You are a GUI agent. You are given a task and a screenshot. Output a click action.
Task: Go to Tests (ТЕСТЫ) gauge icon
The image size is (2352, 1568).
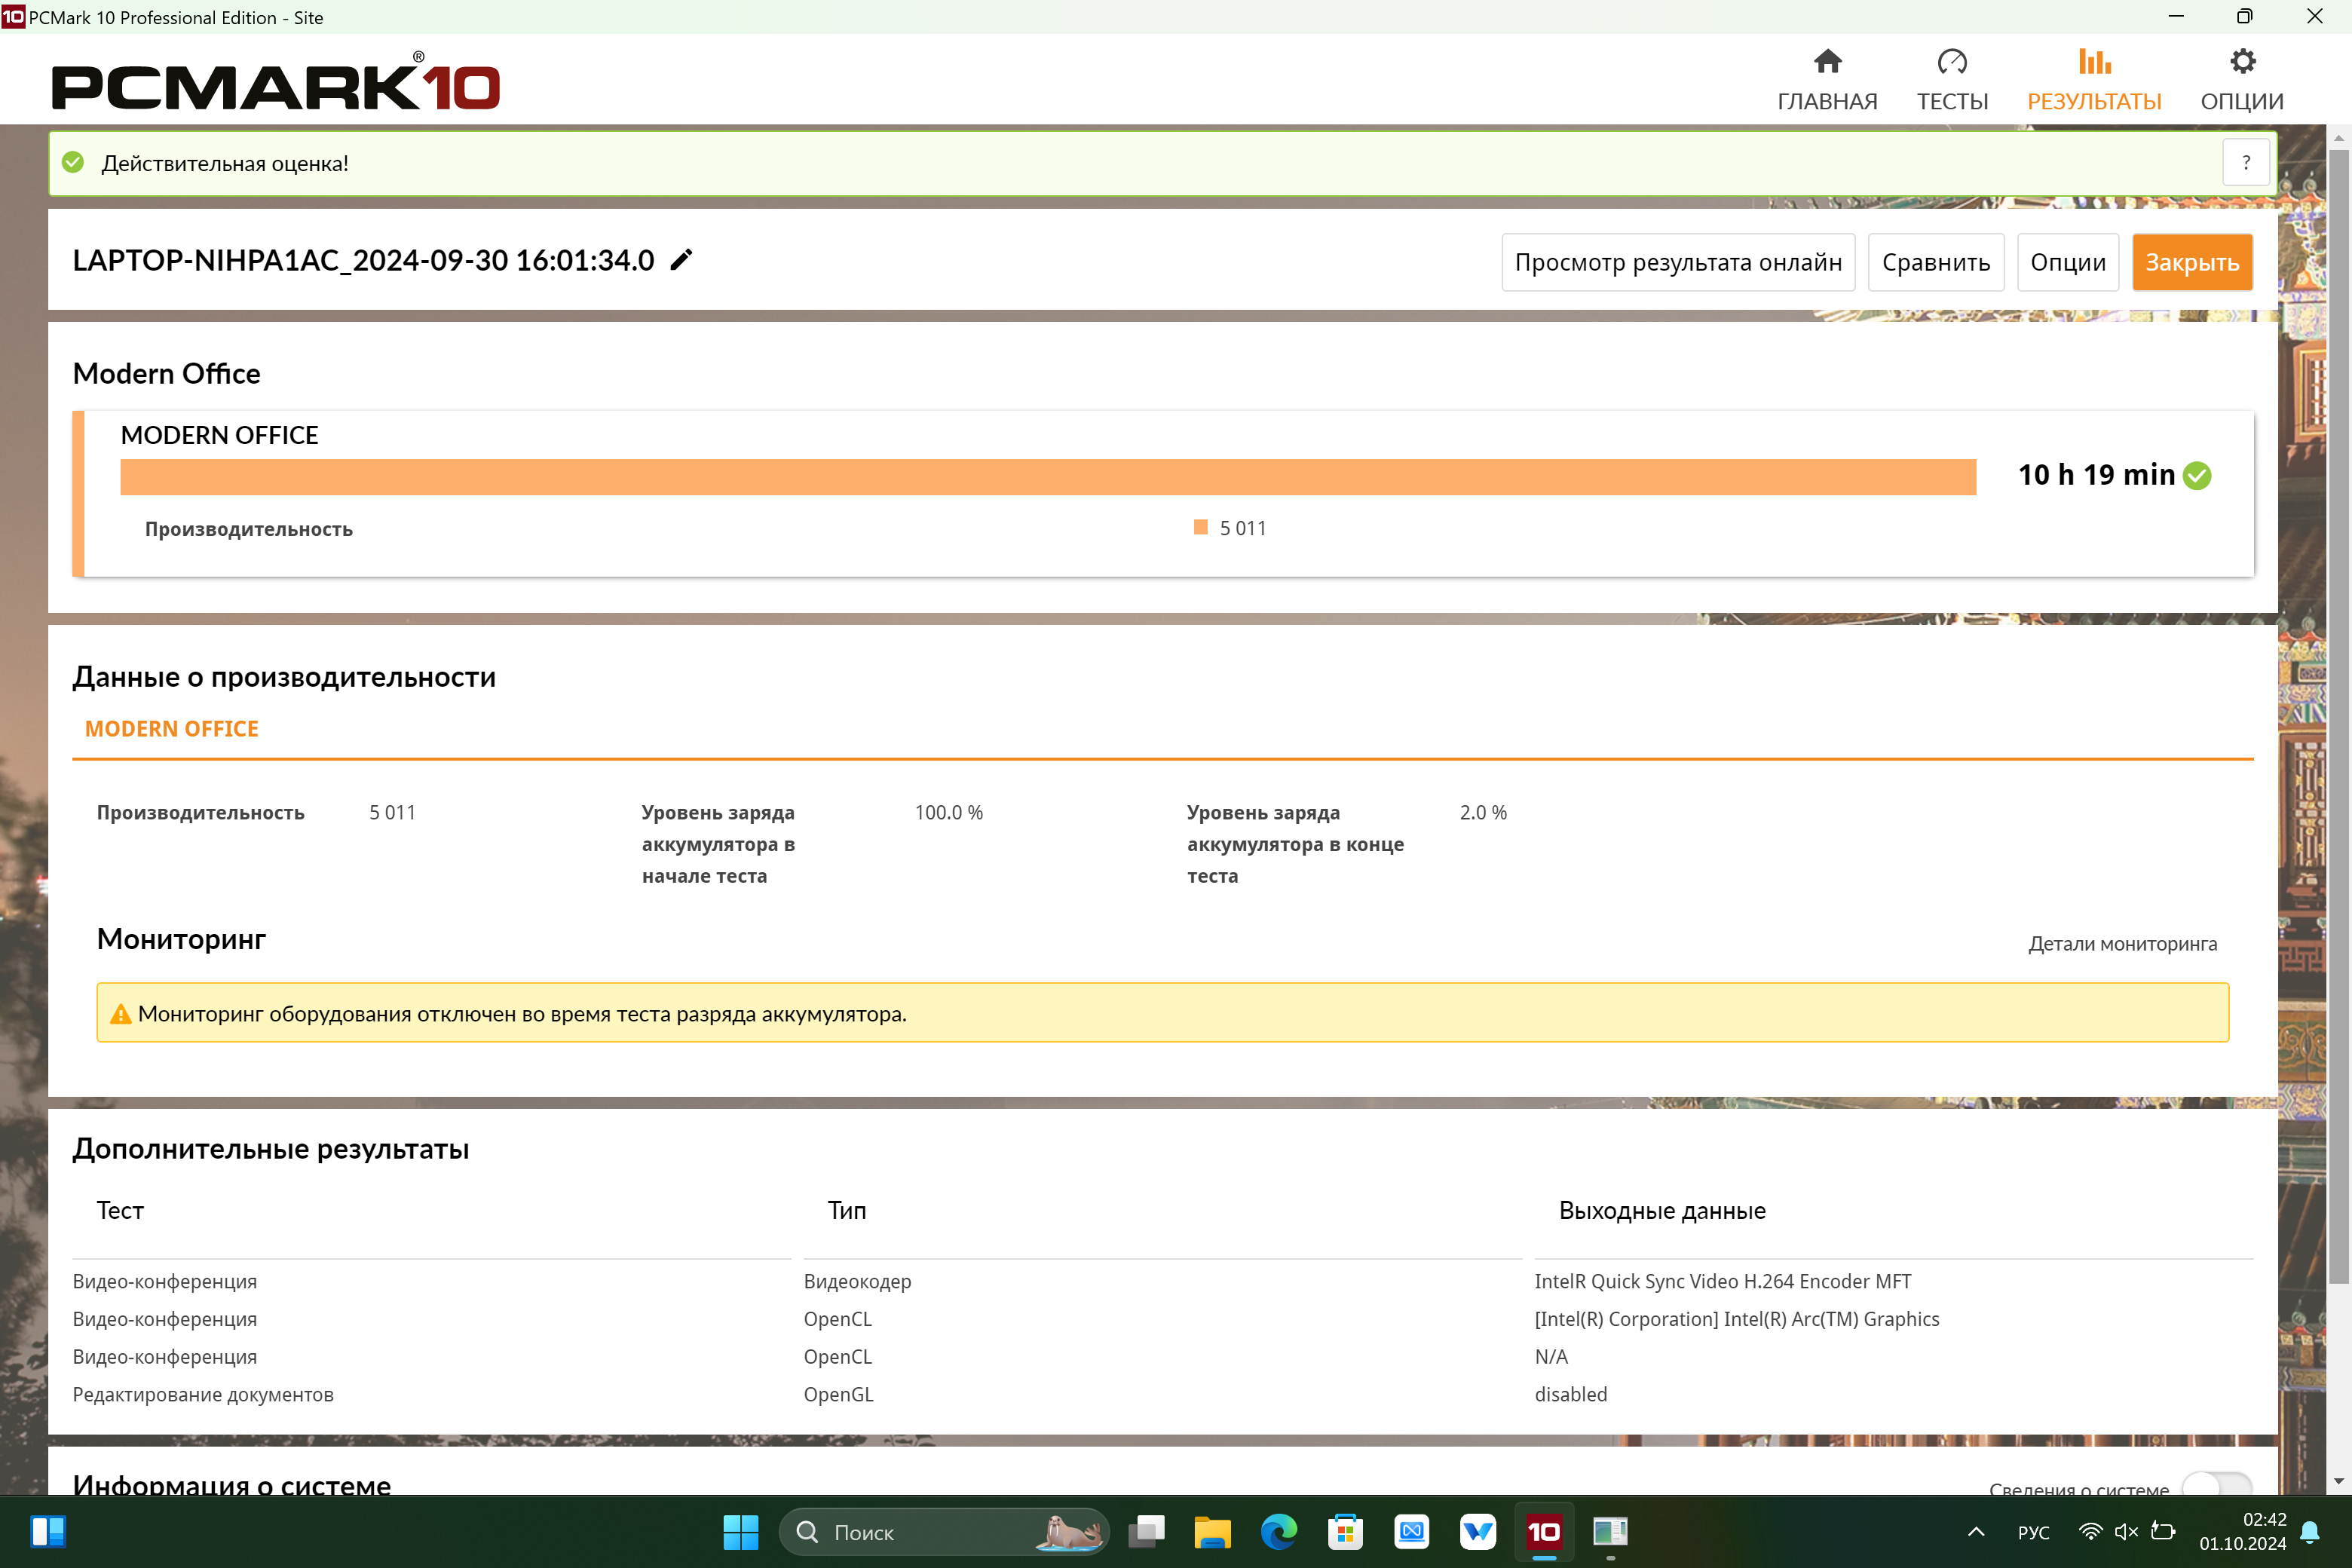click(x=1952, y=80)
